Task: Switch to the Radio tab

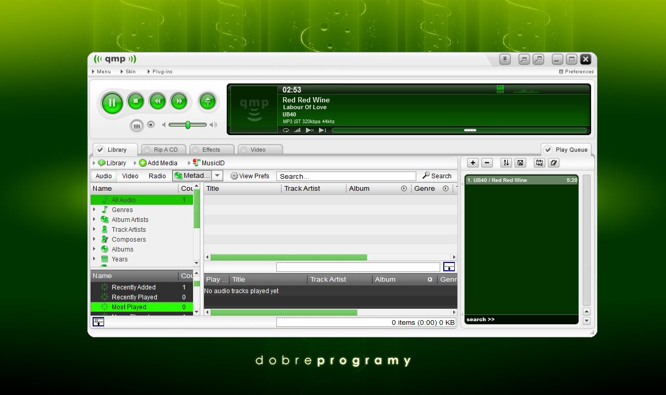Action: click(157, 176)
